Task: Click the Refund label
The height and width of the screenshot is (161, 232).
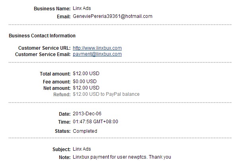Action: click(x=62, y=95)
